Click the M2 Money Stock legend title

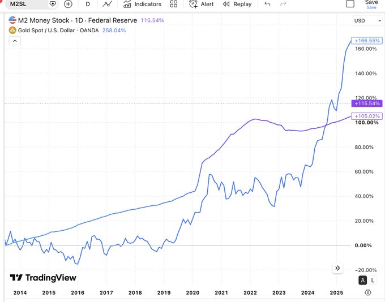coord(78,20)
